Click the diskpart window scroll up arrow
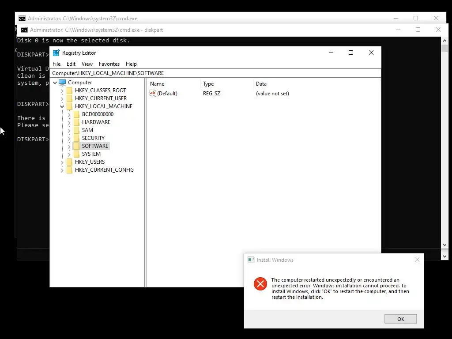Screen dimensions: 452x339 [x=444, y=41]
